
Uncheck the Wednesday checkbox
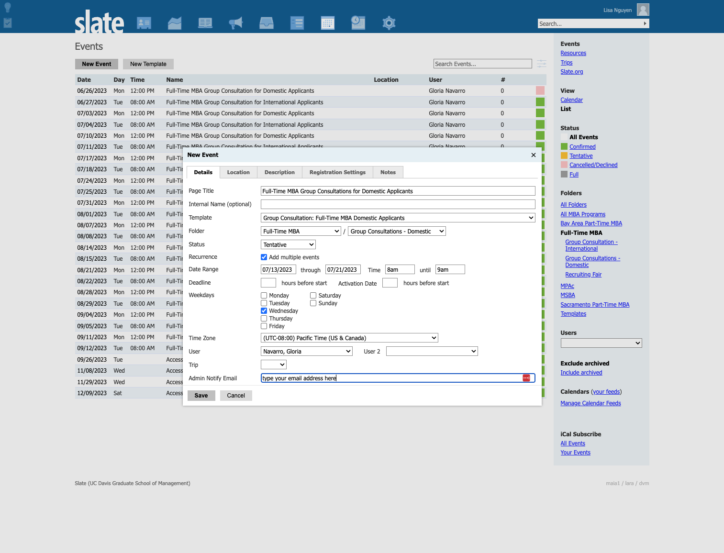(264, 311)
